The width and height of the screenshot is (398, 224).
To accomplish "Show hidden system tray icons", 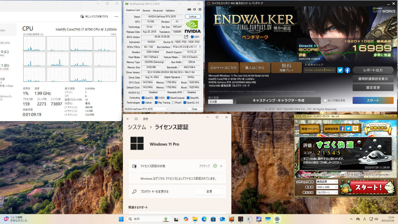I will (x=351, y=219).
